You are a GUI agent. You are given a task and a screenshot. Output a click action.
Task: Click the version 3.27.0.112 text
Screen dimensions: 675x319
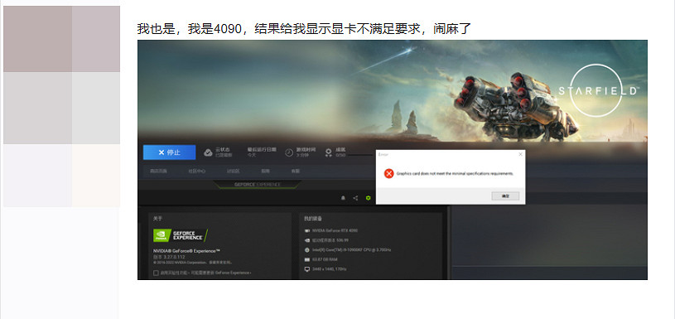[x=169, y=257]
